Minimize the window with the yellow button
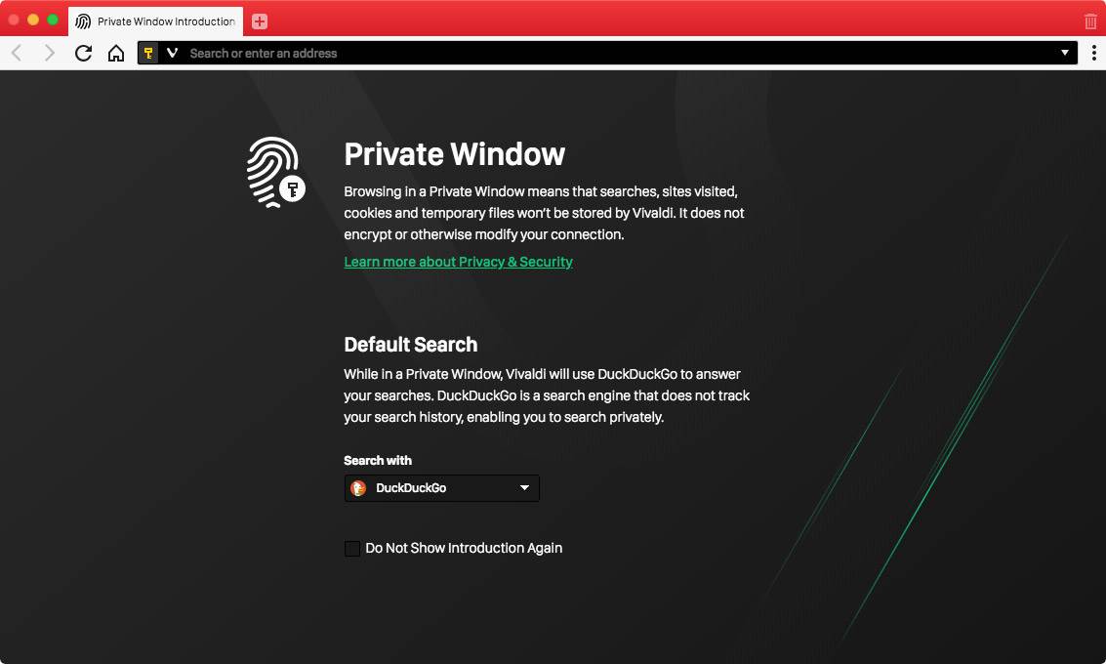 coord(33,20)
